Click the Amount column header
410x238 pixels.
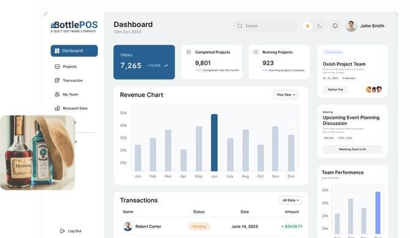[x=292, y=212]
